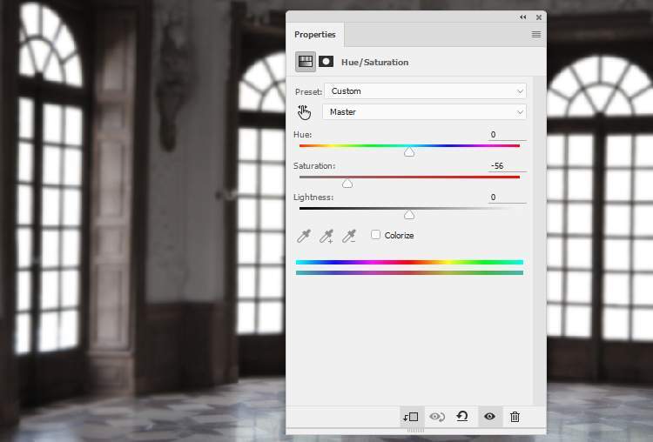Click the Lightness slider handle
Image resolution: width=653 pixels, height=442 pixels.
pyautogui.click(x=409, y=215)
